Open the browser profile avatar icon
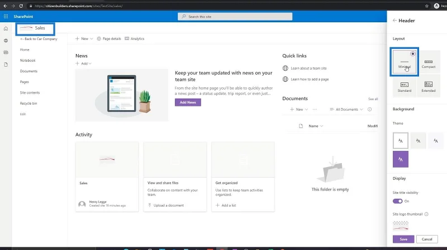This screenshot has height=250, width=447. point(436,6)
